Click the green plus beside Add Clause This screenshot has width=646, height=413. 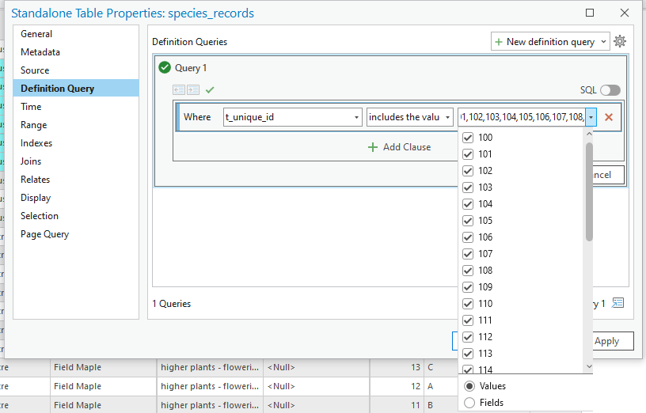tap(373, 147)
